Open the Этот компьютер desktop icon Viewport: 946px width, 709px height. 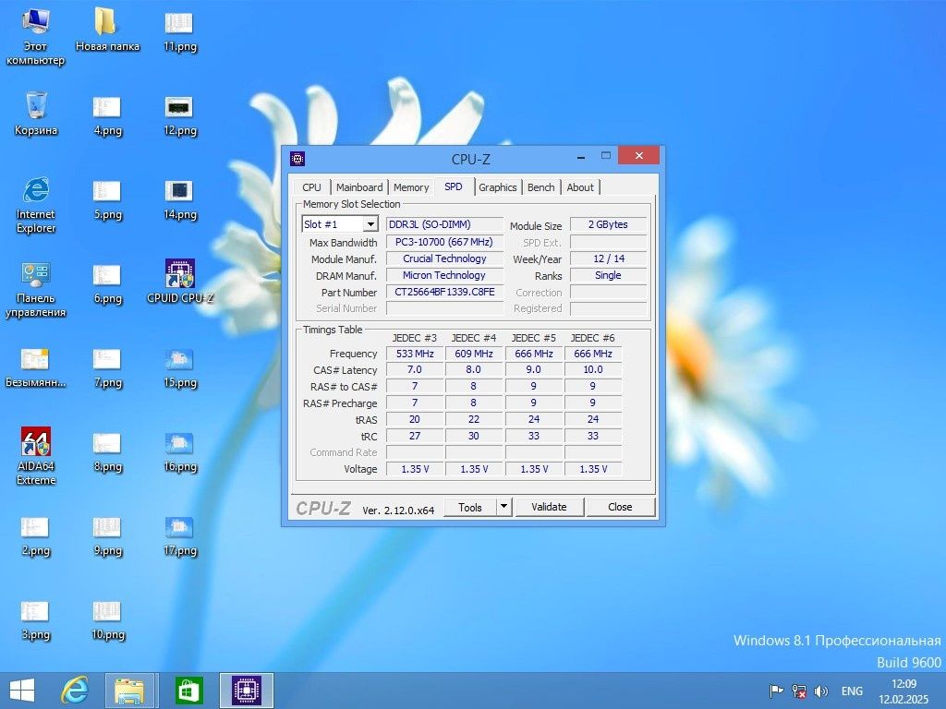click(36, 36)
